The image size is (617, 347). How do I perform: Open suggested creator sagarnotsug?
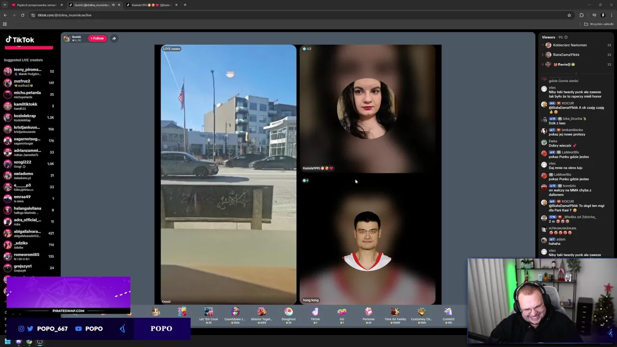tap(29, 141)
